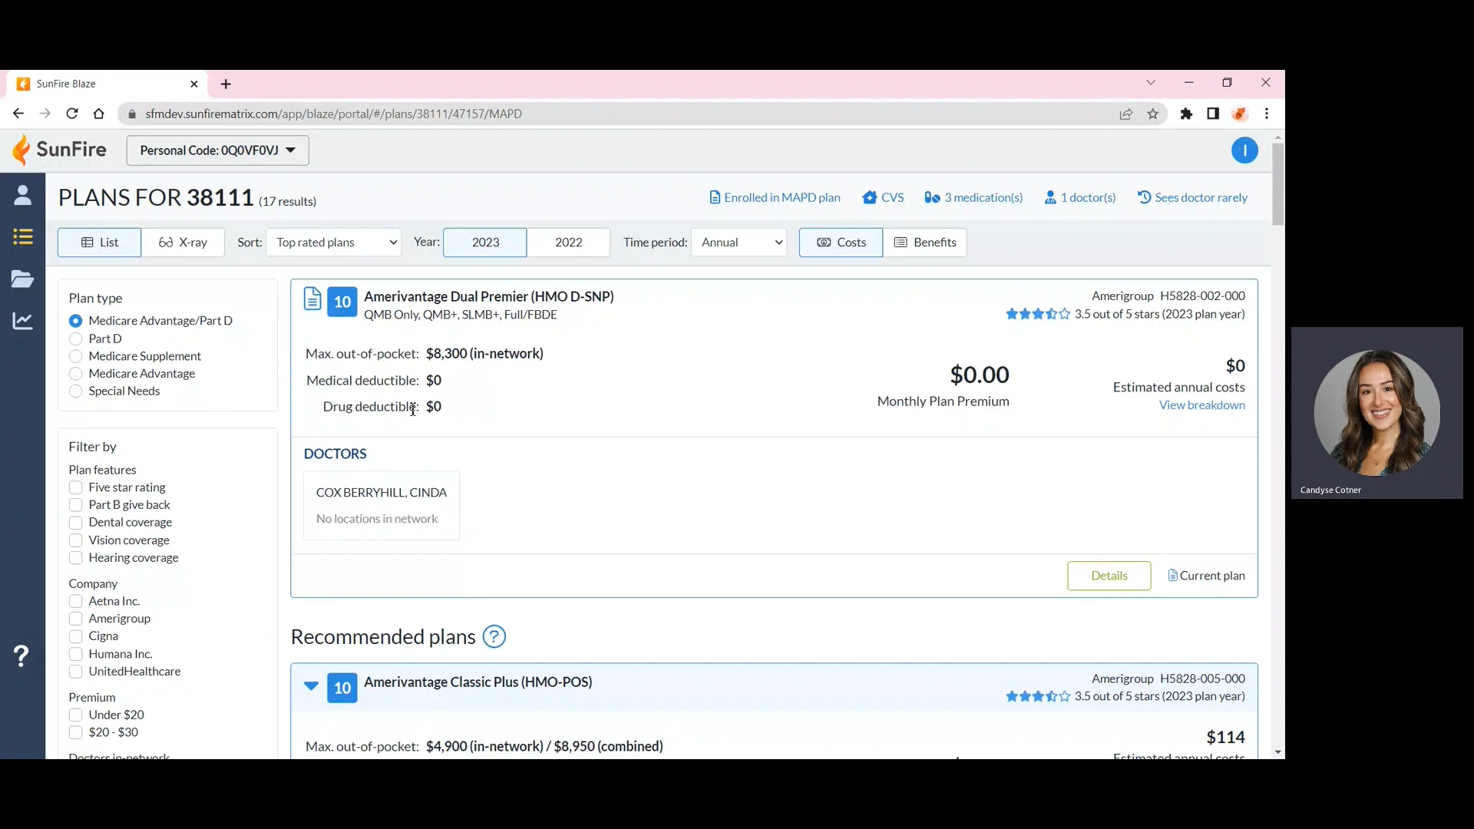Click the list sidebar icon
The image size is (1474, 829).
pos(22,237)
